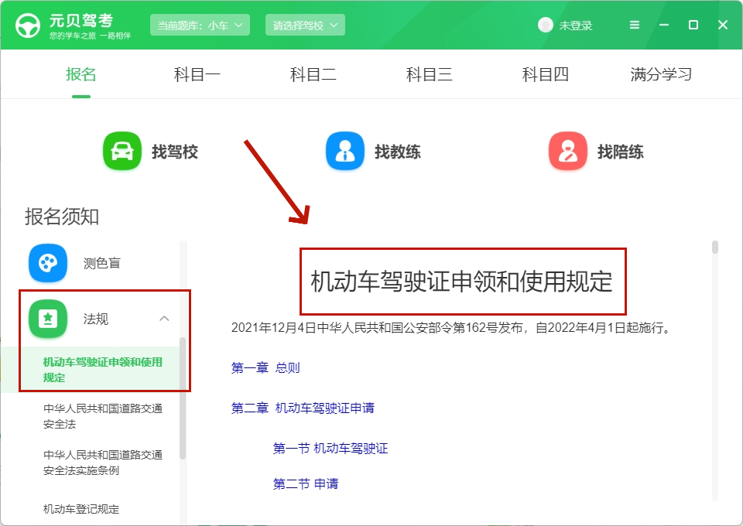Open the 测色盲 item
Viewport: 743px width, 526px height.
tap(102, 263)
